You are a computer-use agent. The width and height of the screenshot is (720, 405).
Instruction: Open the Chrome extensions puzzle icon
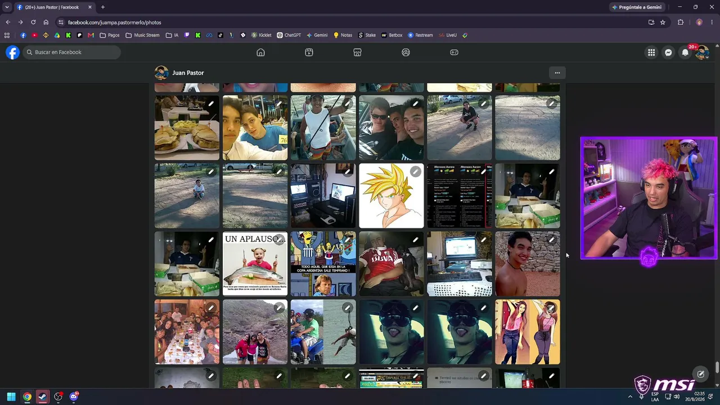(x=681, y=22)
